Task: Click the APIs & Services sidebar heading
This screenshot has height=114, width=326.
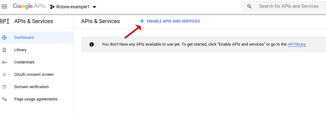Action: [x=34, y=21]
